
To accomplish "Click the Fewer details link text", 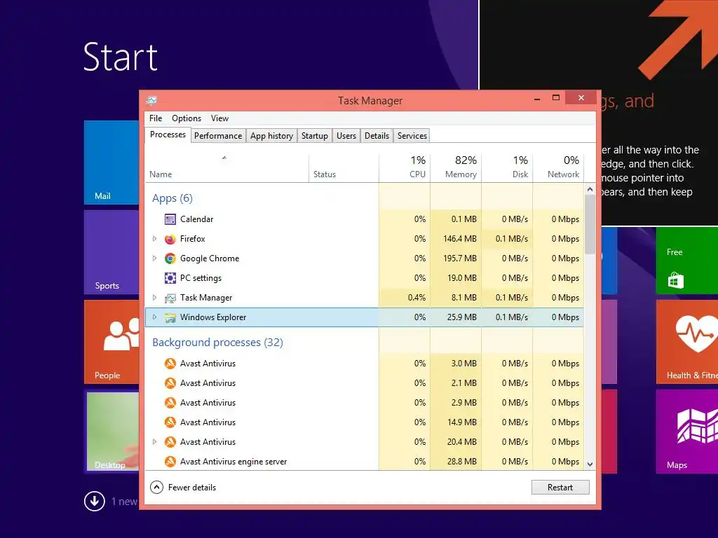I will click(192, 488).
